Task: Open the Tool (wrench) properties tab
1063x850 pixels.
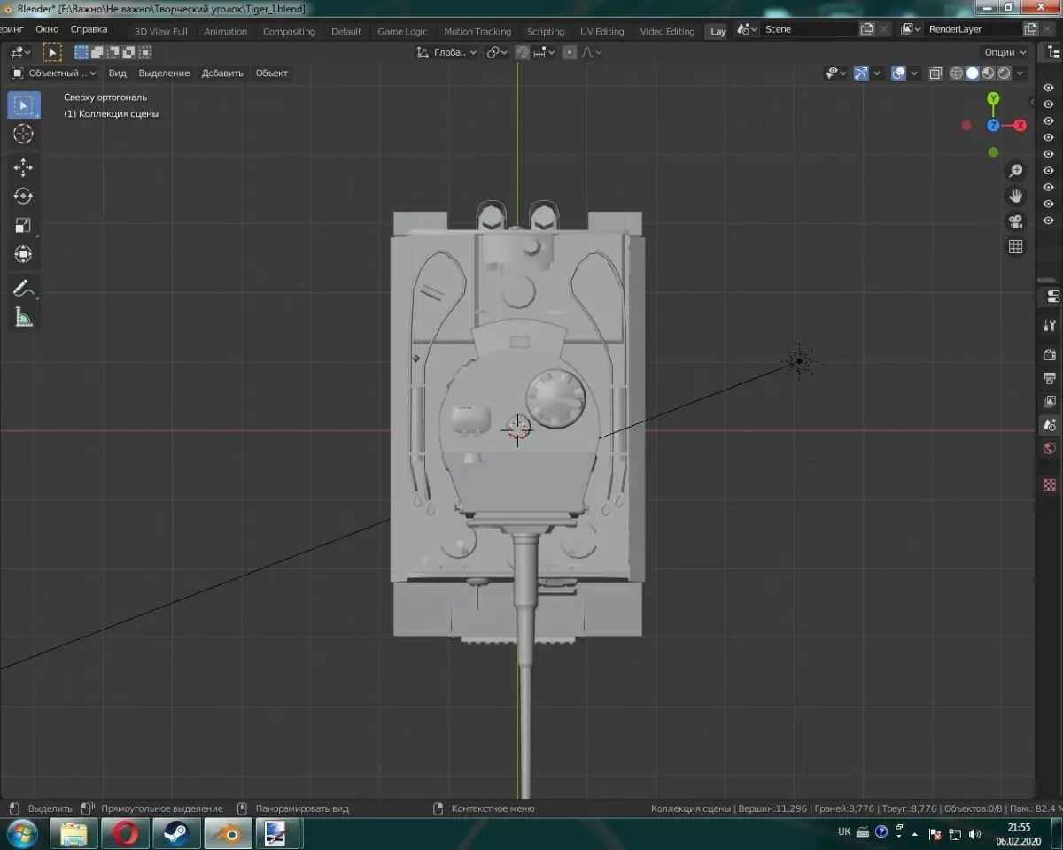Action: 1051,325
